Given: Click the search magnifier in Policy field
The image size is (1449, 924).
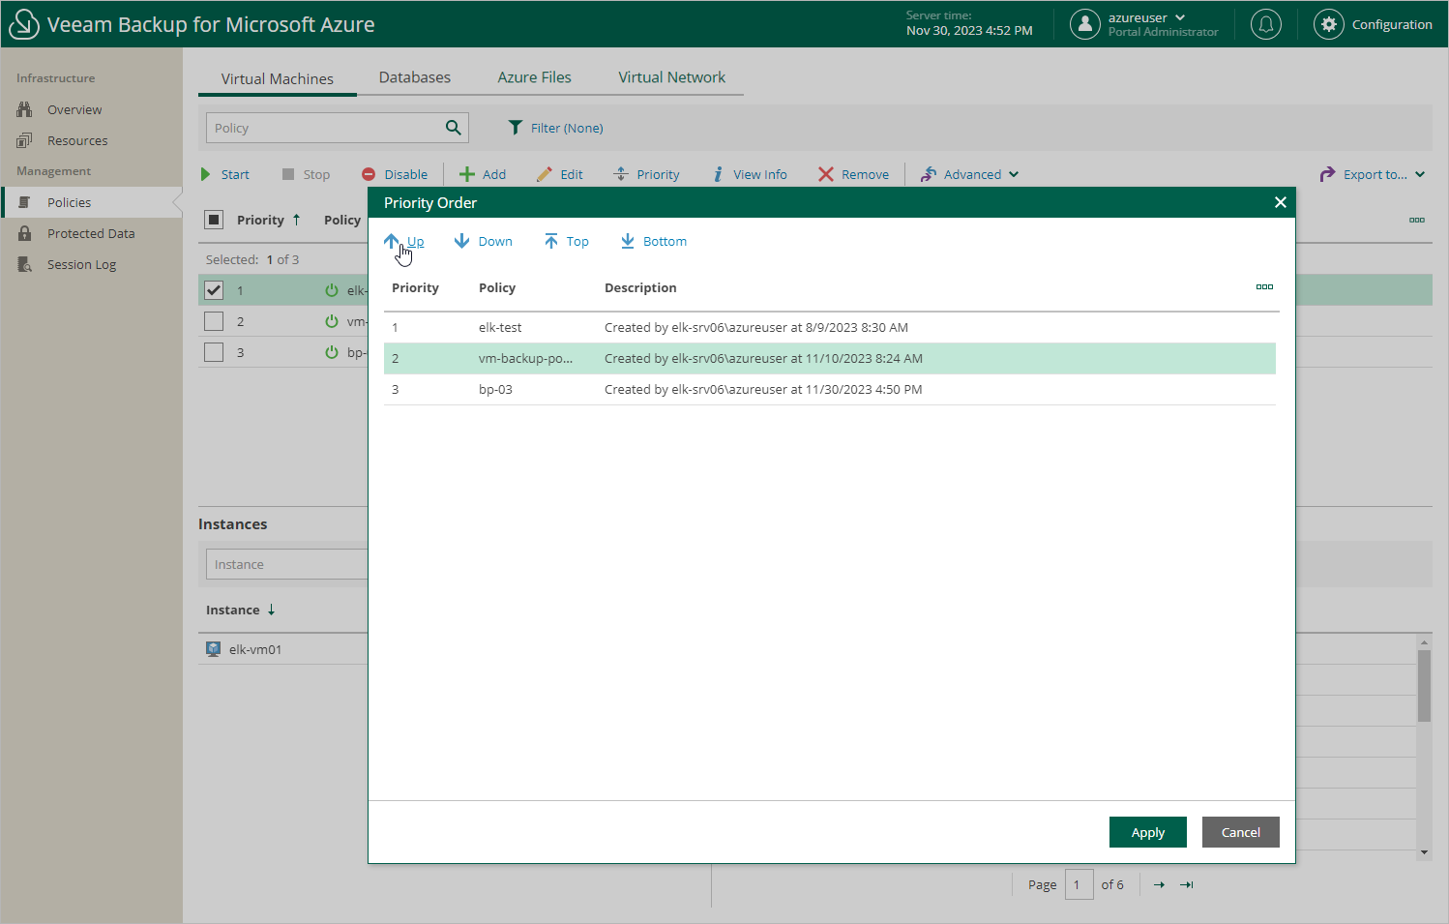Looking at the screenshot, I should [x=453, y=128].
